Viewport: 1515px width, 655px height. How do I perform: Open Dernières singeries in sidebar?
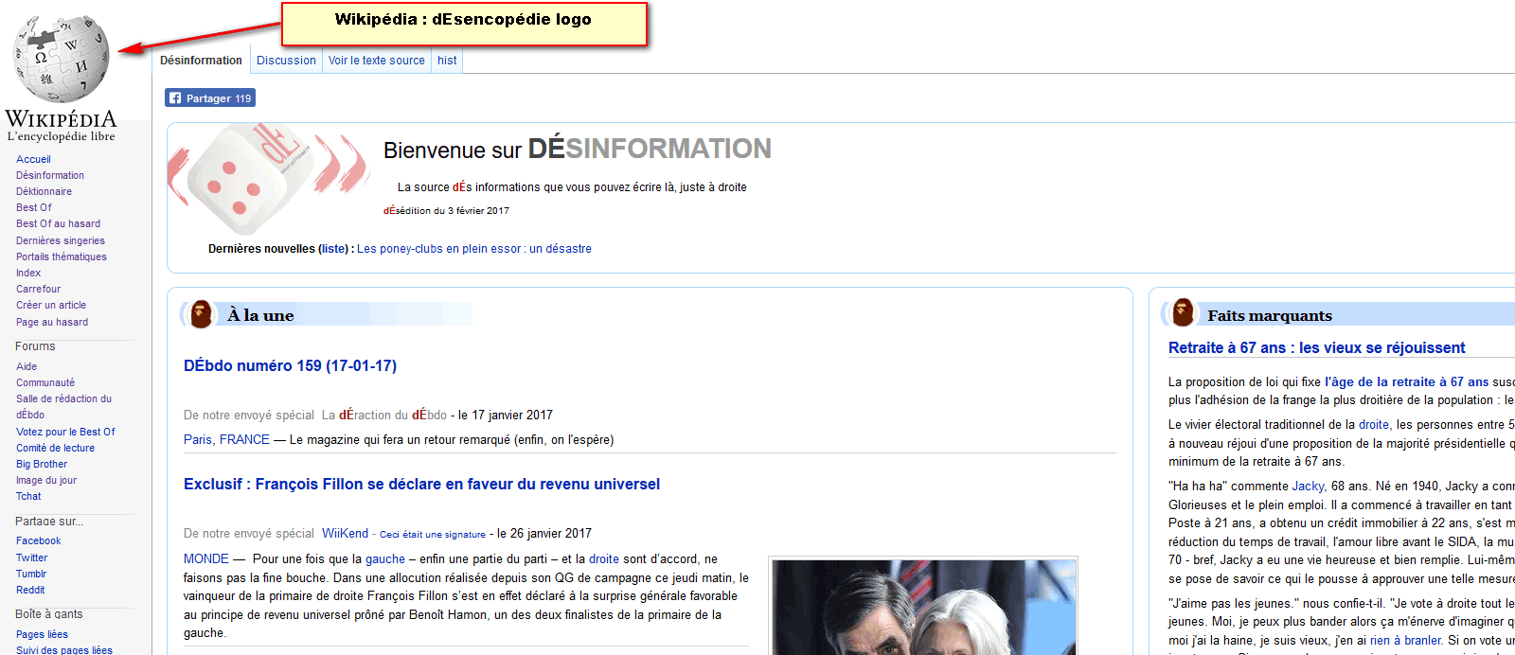click(61, 240)
